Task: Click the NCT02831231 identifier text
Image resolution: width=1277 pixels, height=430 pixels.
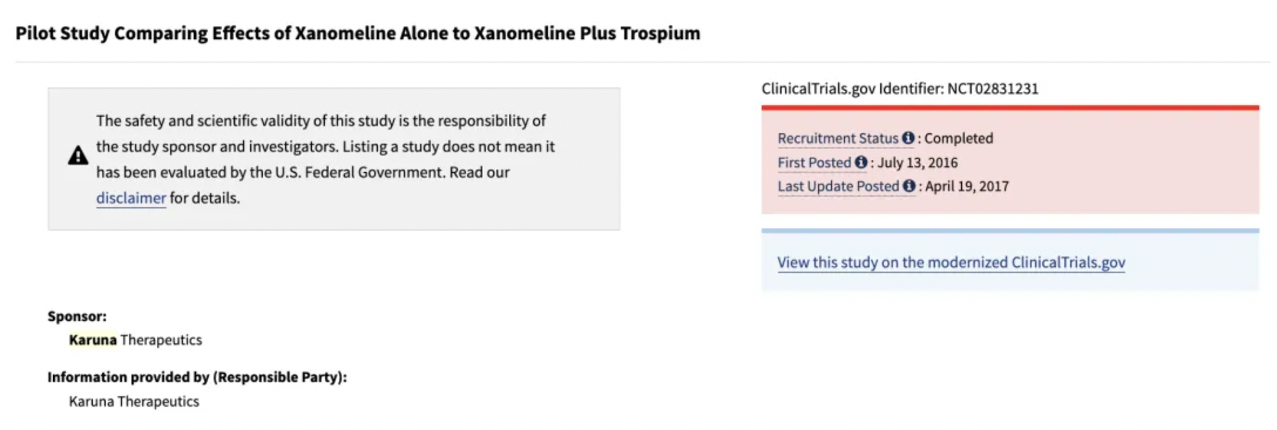Action: (x=992, y=89)
